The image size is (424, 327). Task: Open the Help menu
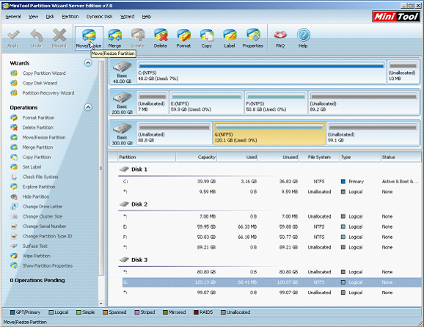click(x=147, y=16)
